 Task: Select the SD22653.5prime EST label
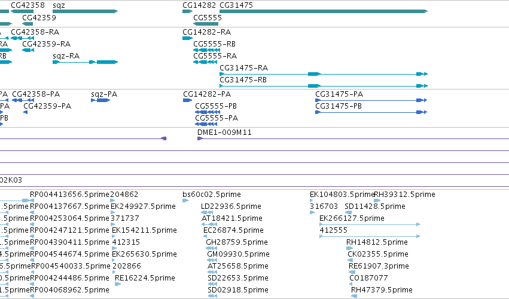point(238,278)
